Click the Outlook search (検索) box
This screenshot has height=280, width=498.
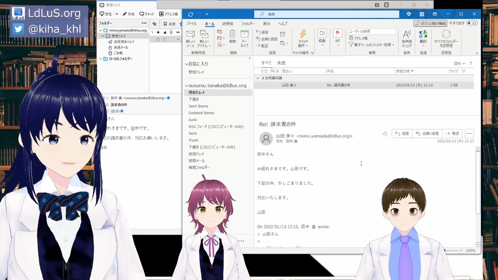click(326, 14)
